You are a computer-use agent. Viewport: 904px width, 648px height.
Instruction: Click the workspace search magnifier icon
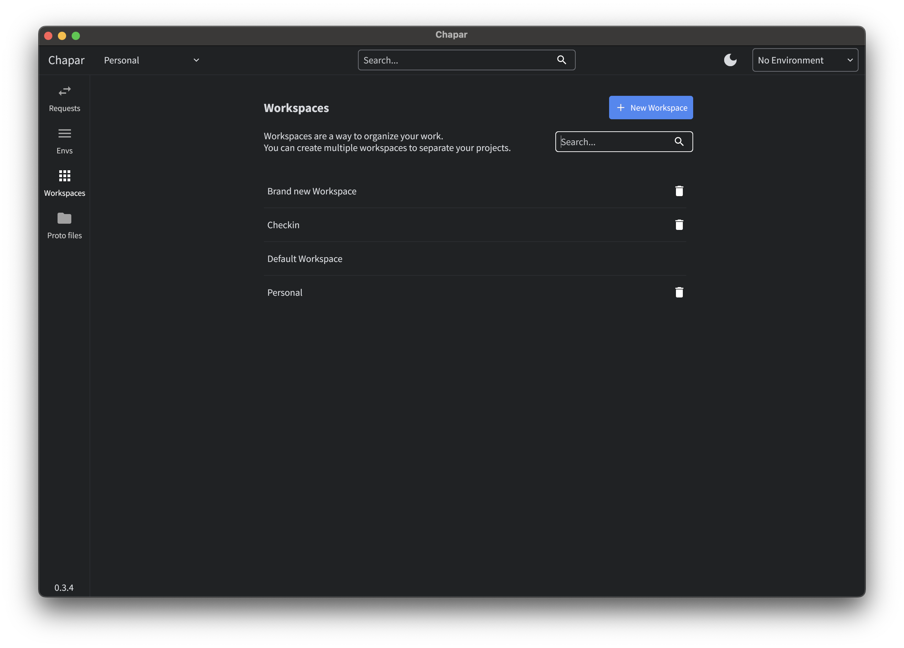679,142
